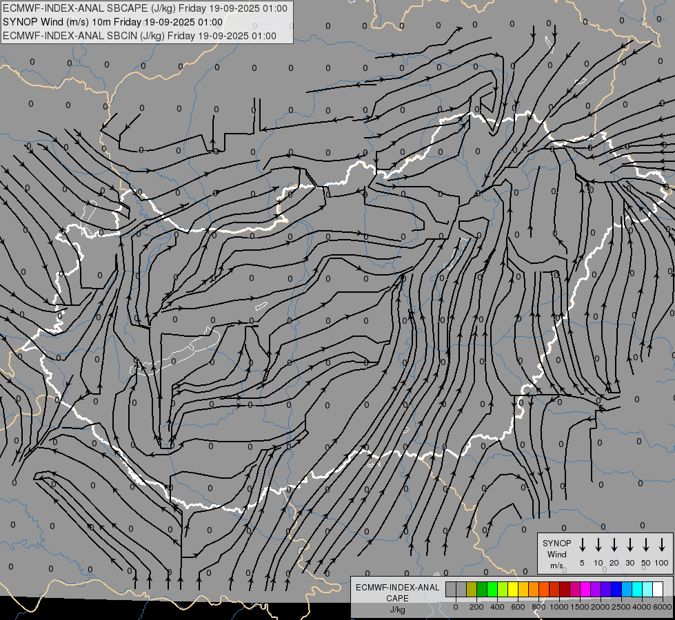Click the 400 label on CAPE scale
The image size is (675, 620).
[x=497, y=607]
